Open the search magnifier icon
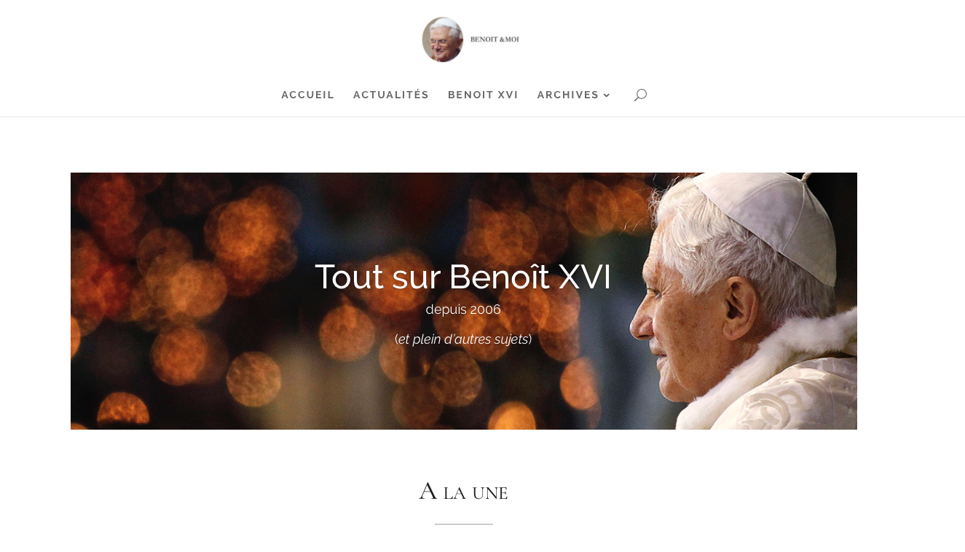Screen dimensions: 965x552 tap(640, 95)
